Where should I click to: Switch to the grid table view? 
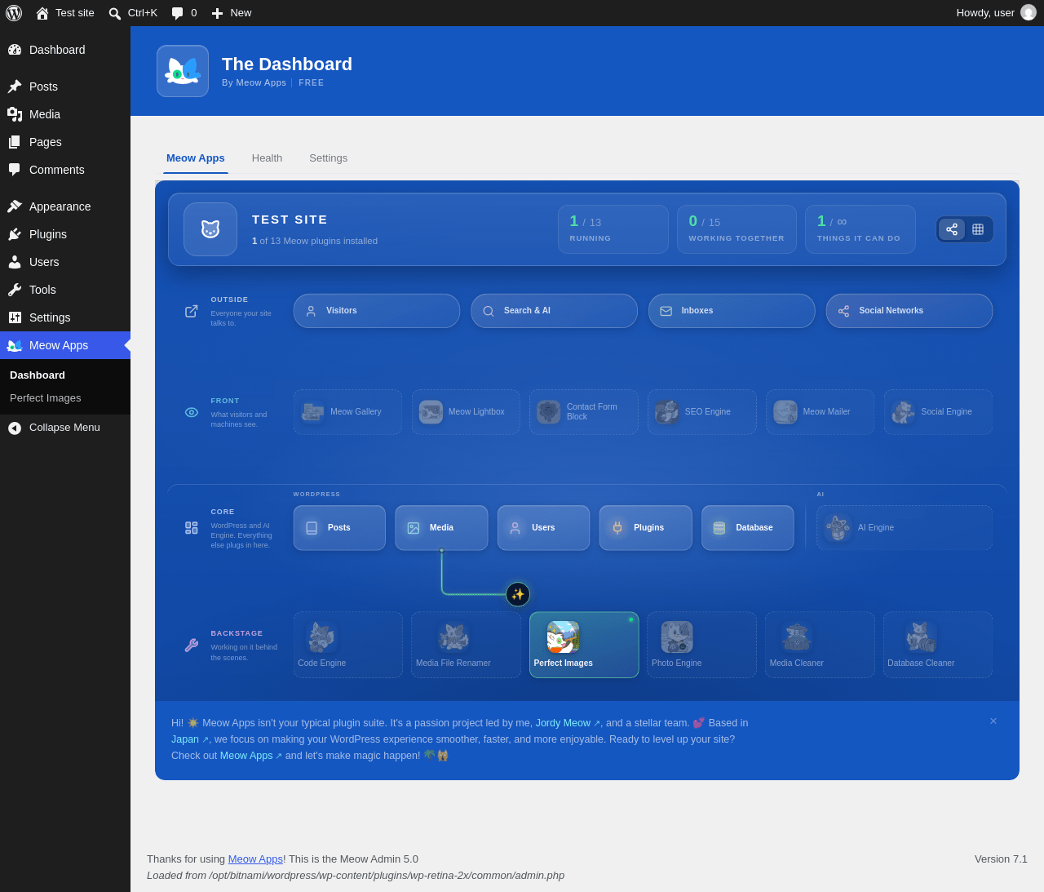coord(978,229)
